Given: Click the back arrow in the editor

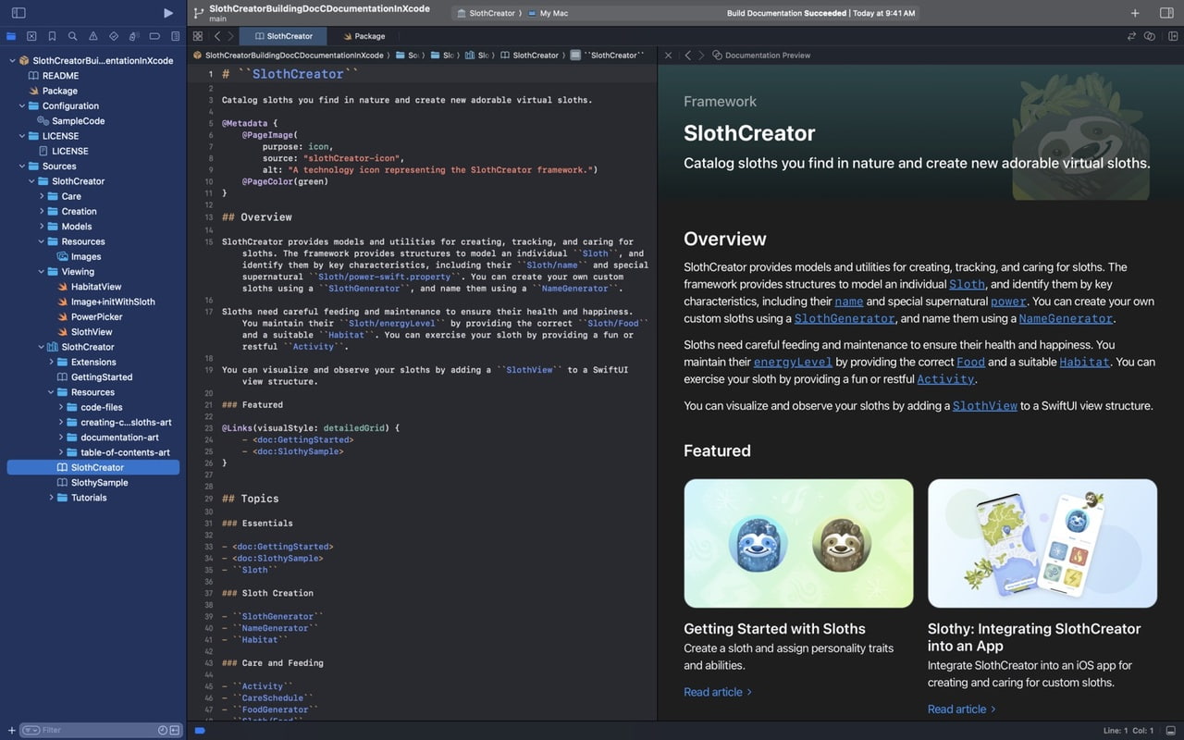Looking at the screenshot, I should pos(216,36).
